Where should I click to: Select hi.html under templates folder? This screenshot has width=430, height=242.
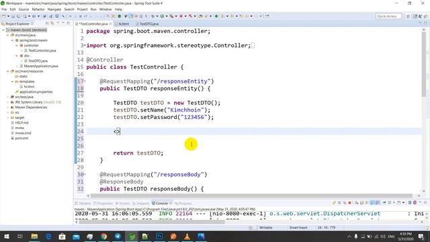point(27,87)
